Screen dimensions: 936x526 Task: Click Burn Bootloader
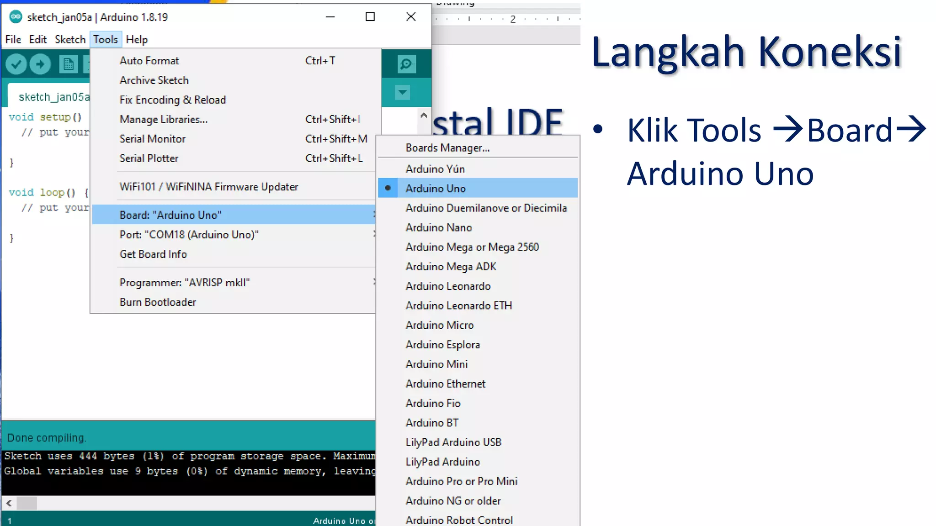coord(234,302)
